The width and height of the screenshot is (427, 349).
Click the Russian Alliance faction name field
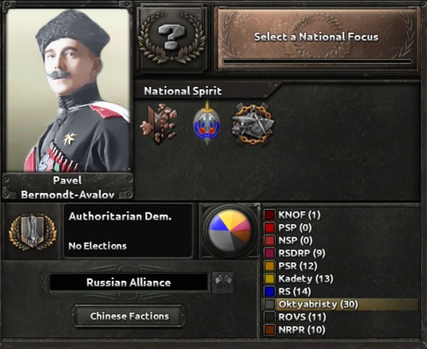tap(129, 283)
